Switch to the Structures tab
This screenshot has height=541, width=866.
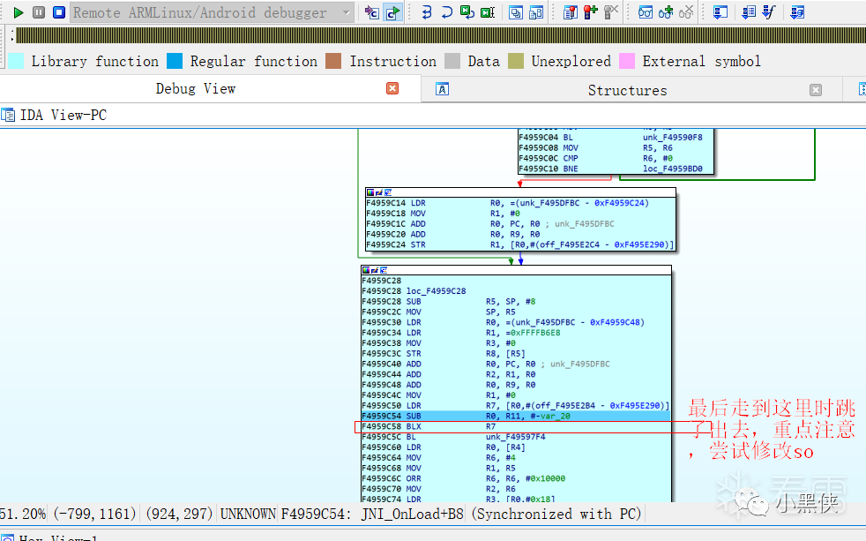627,90
